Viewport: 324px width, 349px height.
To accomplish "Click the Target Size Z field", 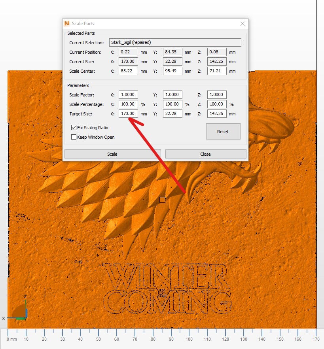I will (217, 114).
